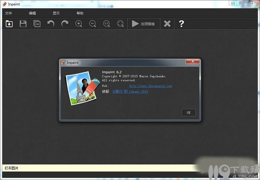Open help with the question mark icon
Viewport: 260px width, 180px height.
(x=182, y=24)
